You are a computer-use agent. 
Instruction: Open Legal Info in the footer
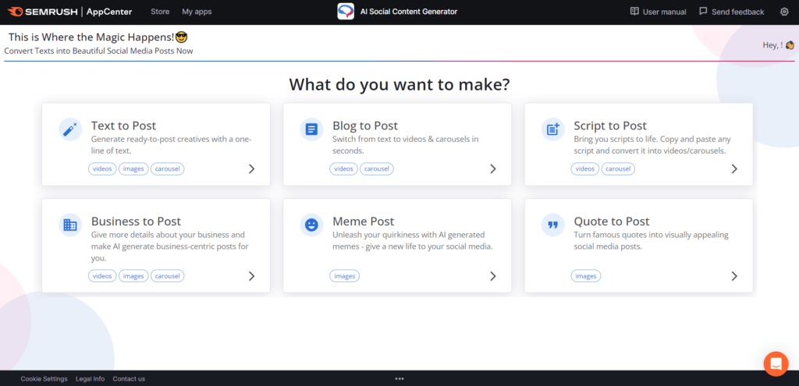[x=91, y=379]
